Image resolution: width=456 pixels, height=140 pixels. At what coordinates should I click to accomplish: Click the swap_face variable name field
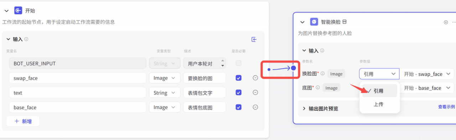[78, 78]
